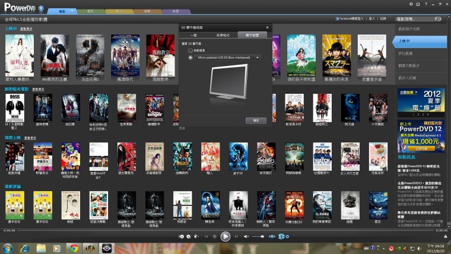Toggle the TrueTheater eye icon
The width and height of the screenshot is (451, 254).
tap(272, 236)
